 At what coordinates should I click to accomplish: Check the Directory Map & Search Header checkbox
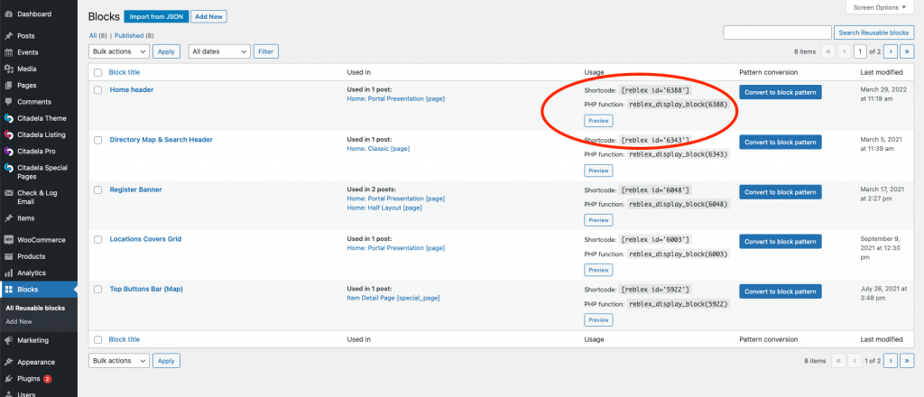click(x=97, y=140)
